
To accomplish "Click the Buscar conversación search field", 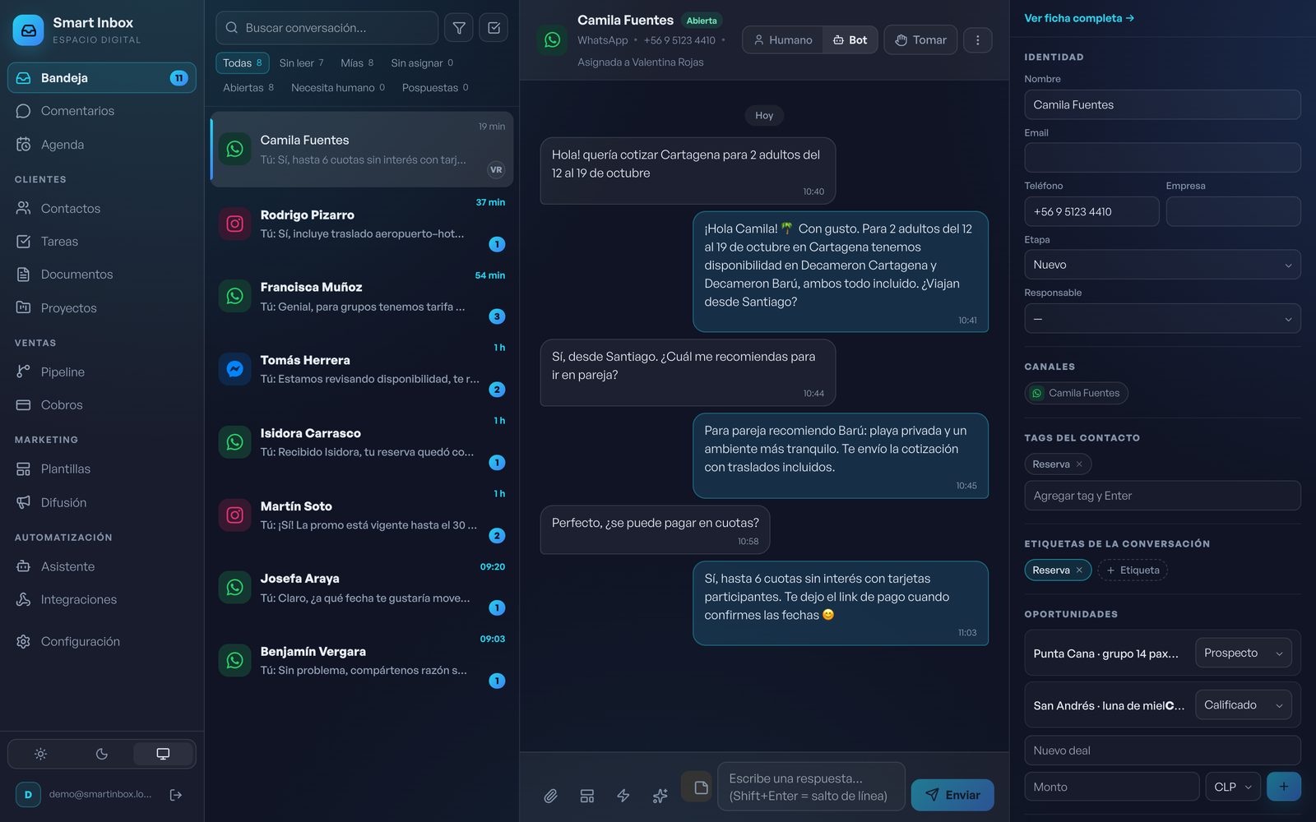I will pyautogui.click(x=327, y=28).
